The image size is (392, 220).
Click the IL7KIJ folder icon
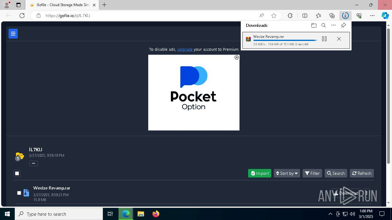(20, 156)
